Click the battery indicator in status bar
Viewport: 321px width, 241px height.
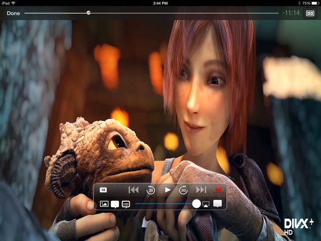[x=315, y=3]
